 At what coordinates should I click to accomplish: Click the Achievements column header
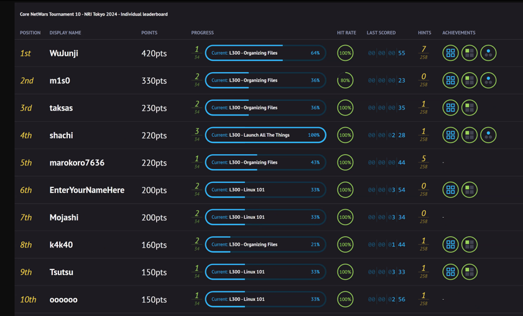pyautogui.click(x=458, y=33)
